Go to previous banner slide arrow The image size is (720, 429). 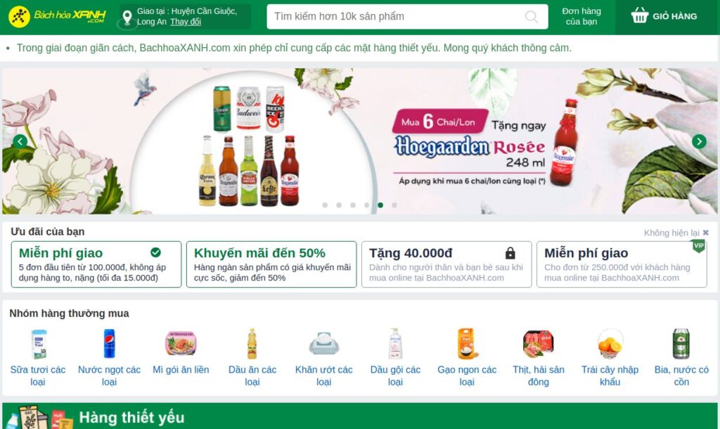coord(20,141)
